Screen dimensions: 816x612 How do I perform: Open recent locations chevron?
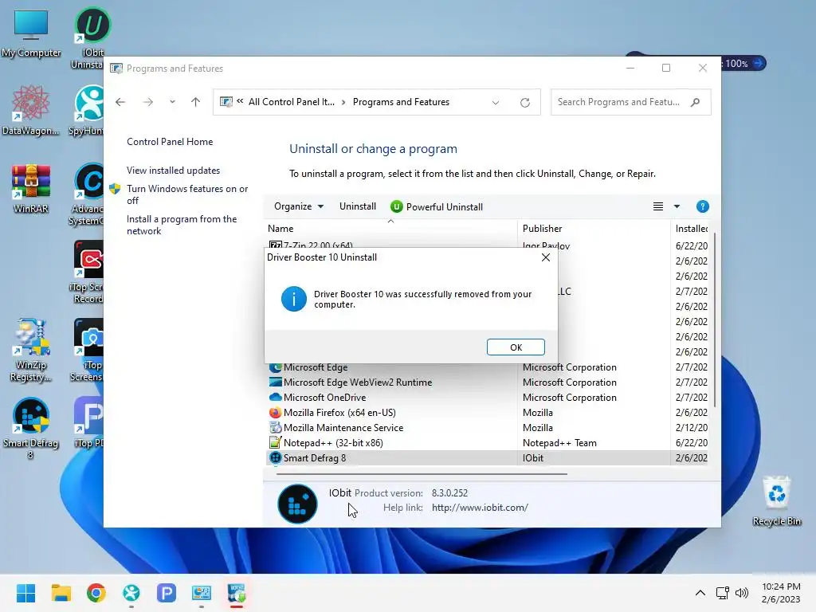172,102
